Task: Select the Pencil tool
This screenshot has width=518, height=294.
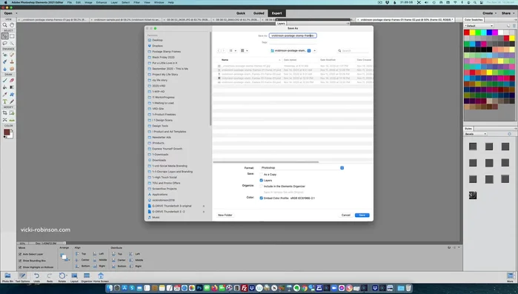Action: coord(12,101)
